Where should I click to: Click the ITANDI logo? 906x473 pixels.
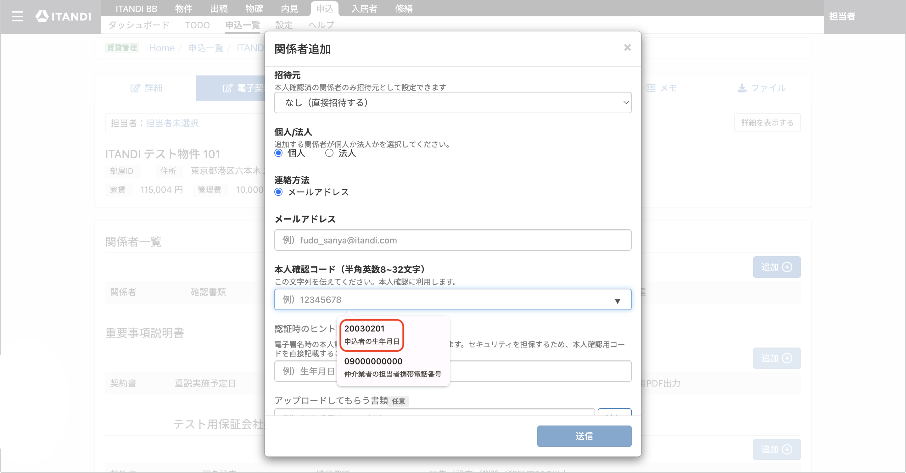tap(63, 16)
